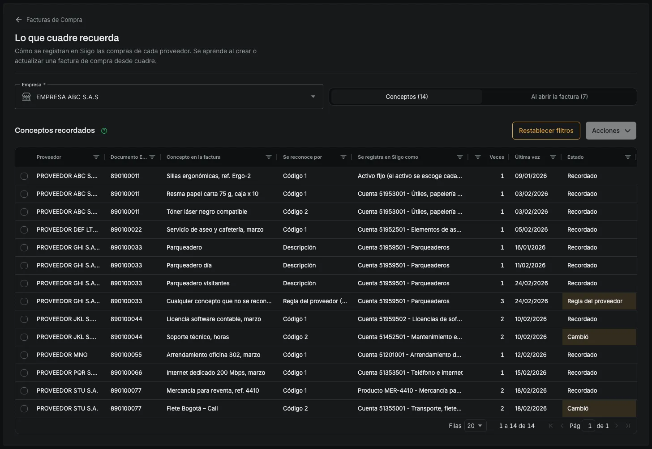
Task: Open the filter for the Última vez column
Action: coord(553,157)
